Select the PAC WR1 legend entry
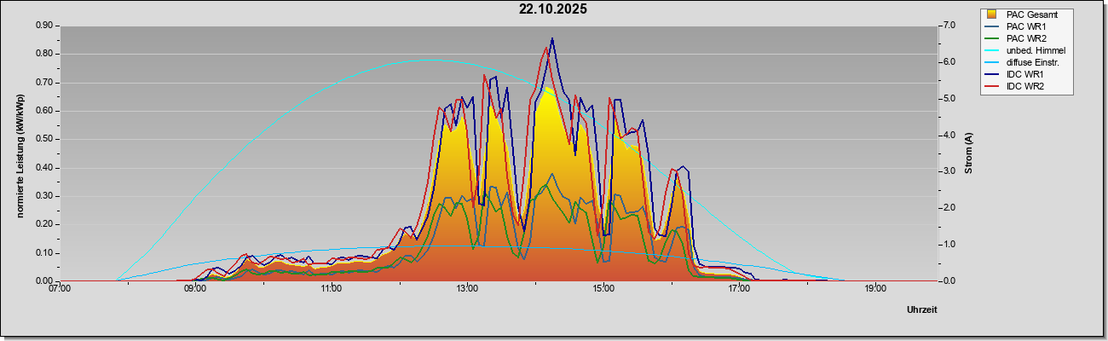The height and width of the screenshot is (341, 1108). [1018, 26]
